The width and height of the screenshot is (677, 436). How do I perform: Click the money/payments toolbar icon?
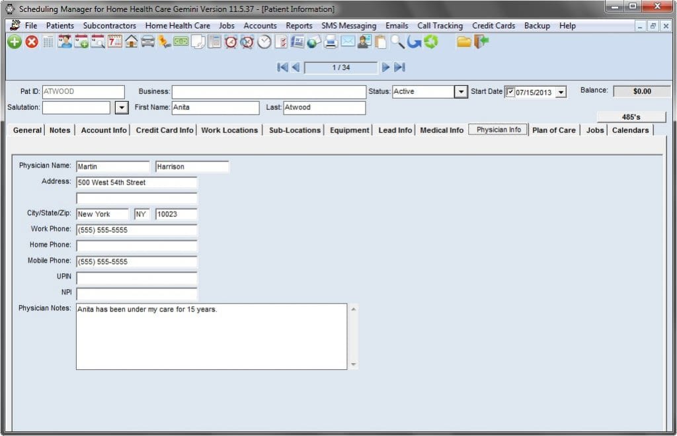[x=180, y=42]
